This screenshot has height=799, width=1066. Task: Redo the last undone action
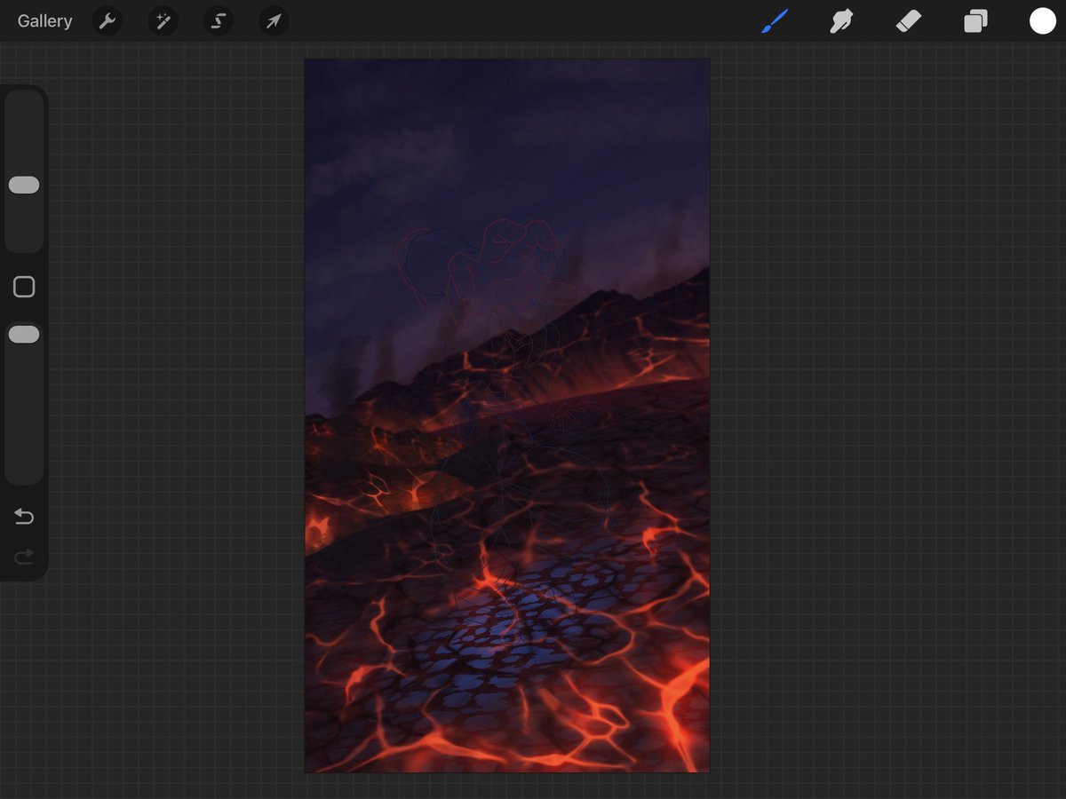click(24, 557)
